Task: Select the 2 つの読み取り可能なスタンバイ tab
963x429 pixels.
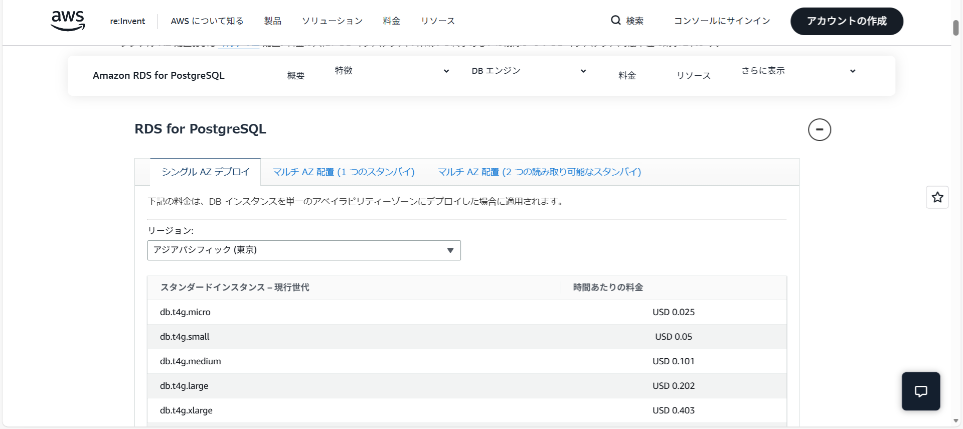Action: (x=539, y=172)
